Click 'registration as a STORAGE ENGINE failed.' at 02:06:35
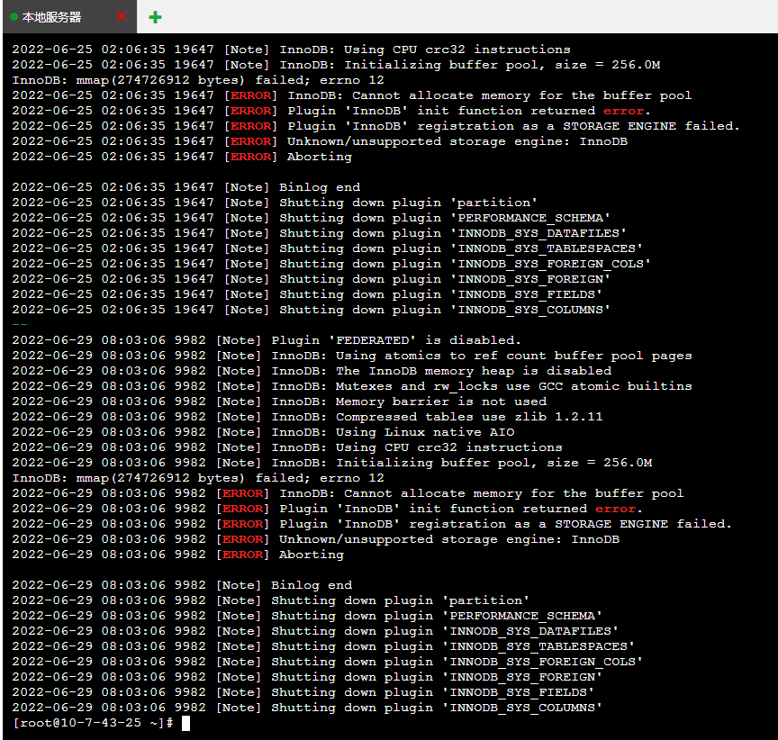Viewport: 778px width, 740px height. 578,126
